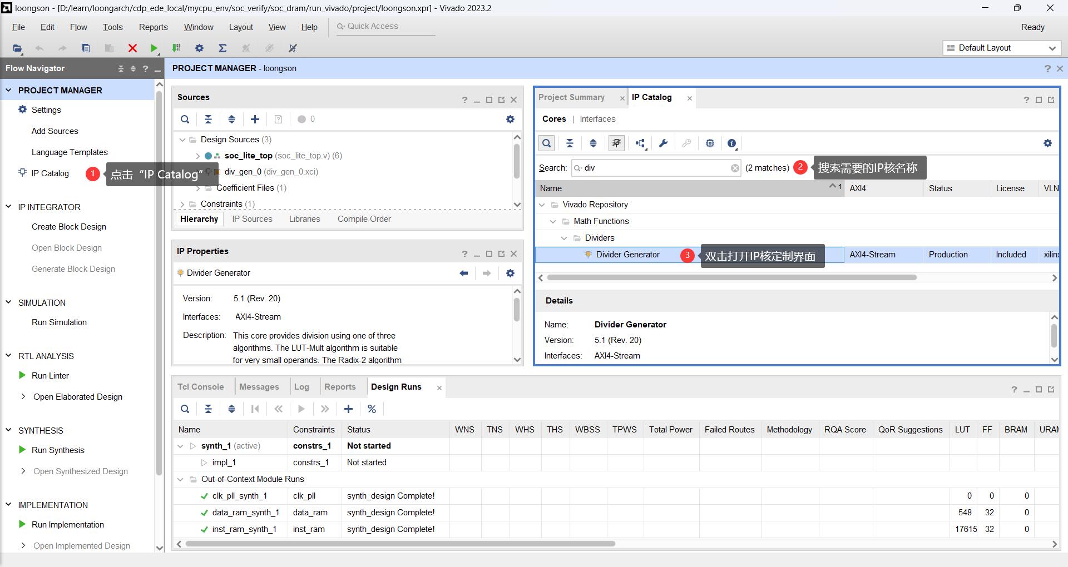The image size is (1068, 567).
Task: Click Run Simulation in Flow Navigator
Action: (59, 322)
